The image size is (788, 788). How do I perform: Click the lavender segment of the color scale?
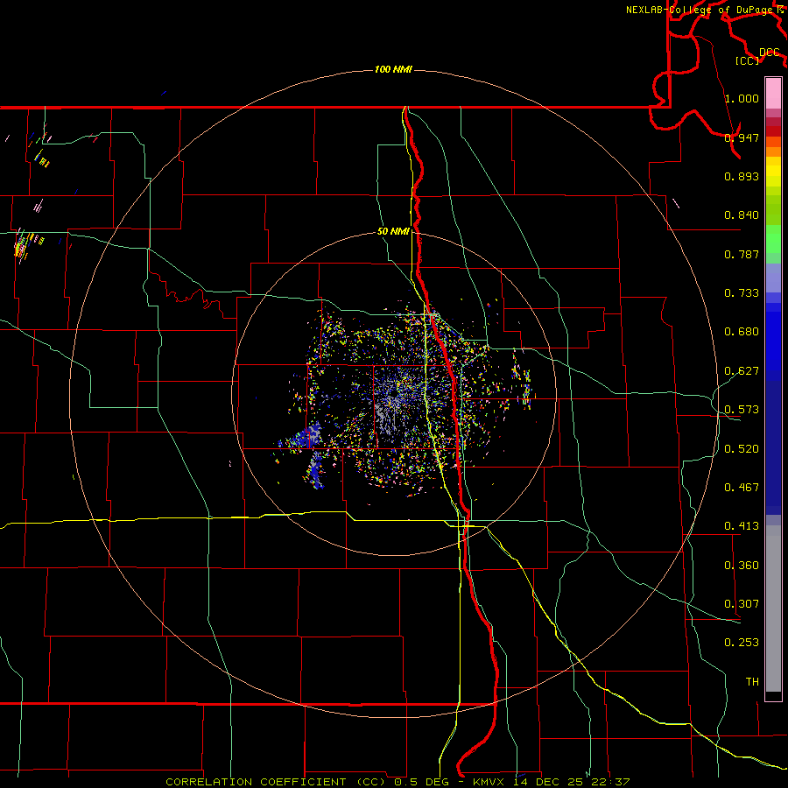tap(773, 278)
